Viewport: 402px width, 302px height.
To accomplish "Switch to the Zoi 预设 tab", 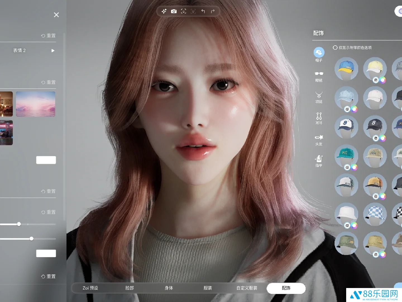I will point(90,288).
